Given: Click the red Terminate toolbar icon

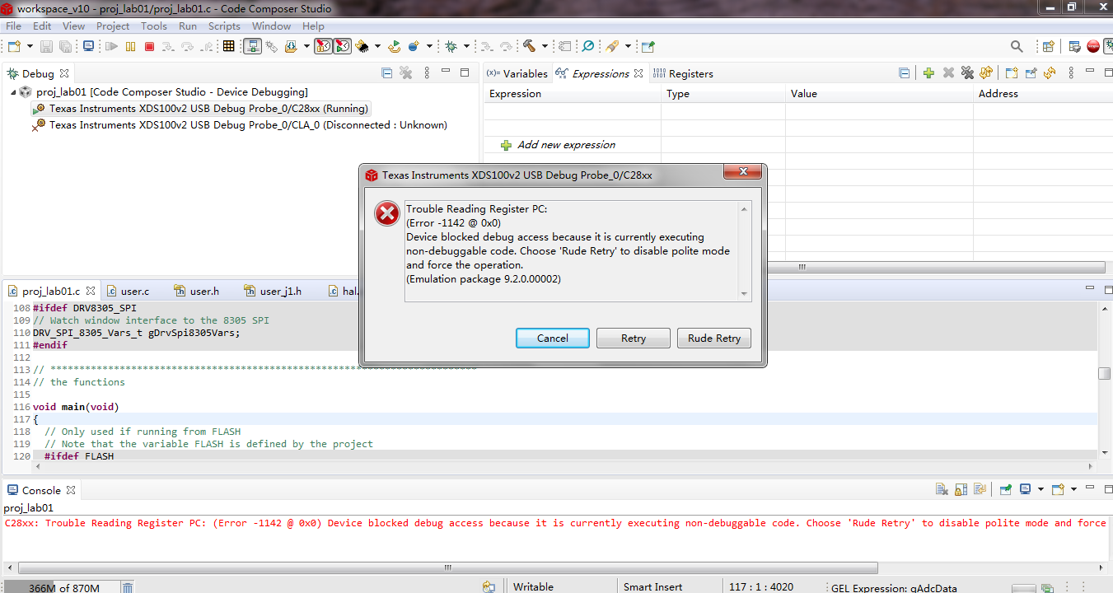Looking at the screenshot, I should [149, 47].
